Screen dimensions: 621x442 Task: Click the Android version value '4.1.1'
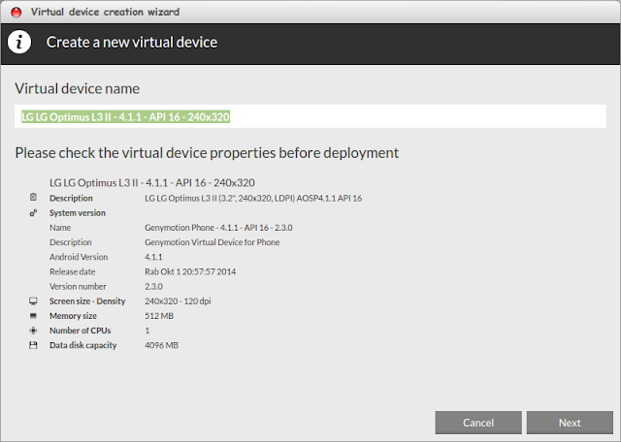[153, 257]
